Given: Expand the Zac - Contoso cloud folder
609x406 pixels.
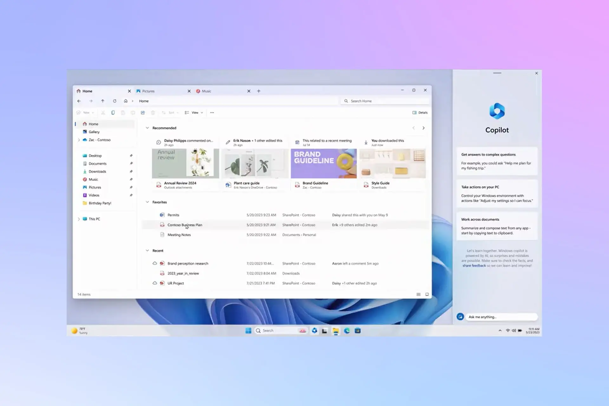Looking at the screenshot, I should pos(78,140).
